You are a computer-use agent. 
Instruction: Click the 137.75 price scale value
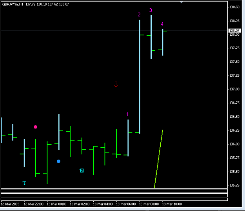(x=234, y=48)
